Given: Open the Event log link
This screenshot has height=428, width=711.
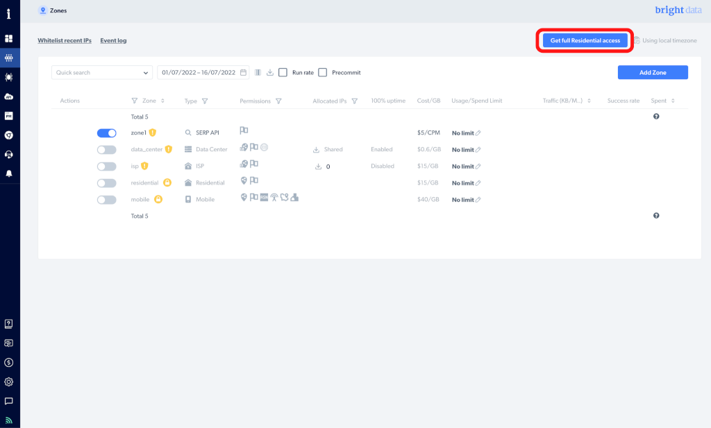Looking at the screenshot, I should [113, 41].
